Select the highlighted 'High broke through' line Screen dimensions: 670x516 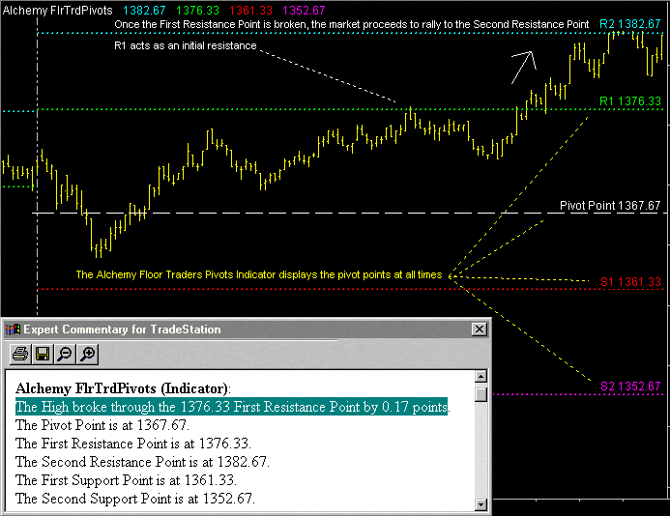(x=232, y=407)
